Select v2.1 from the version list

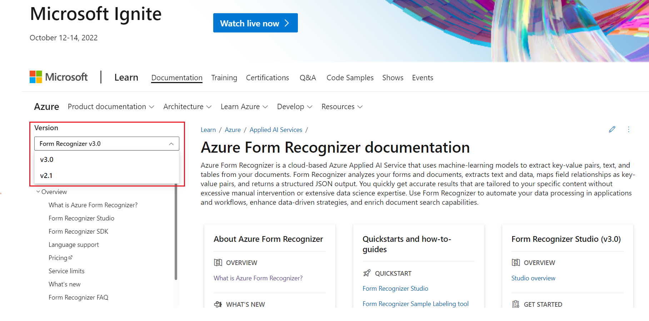click(46, 175)
